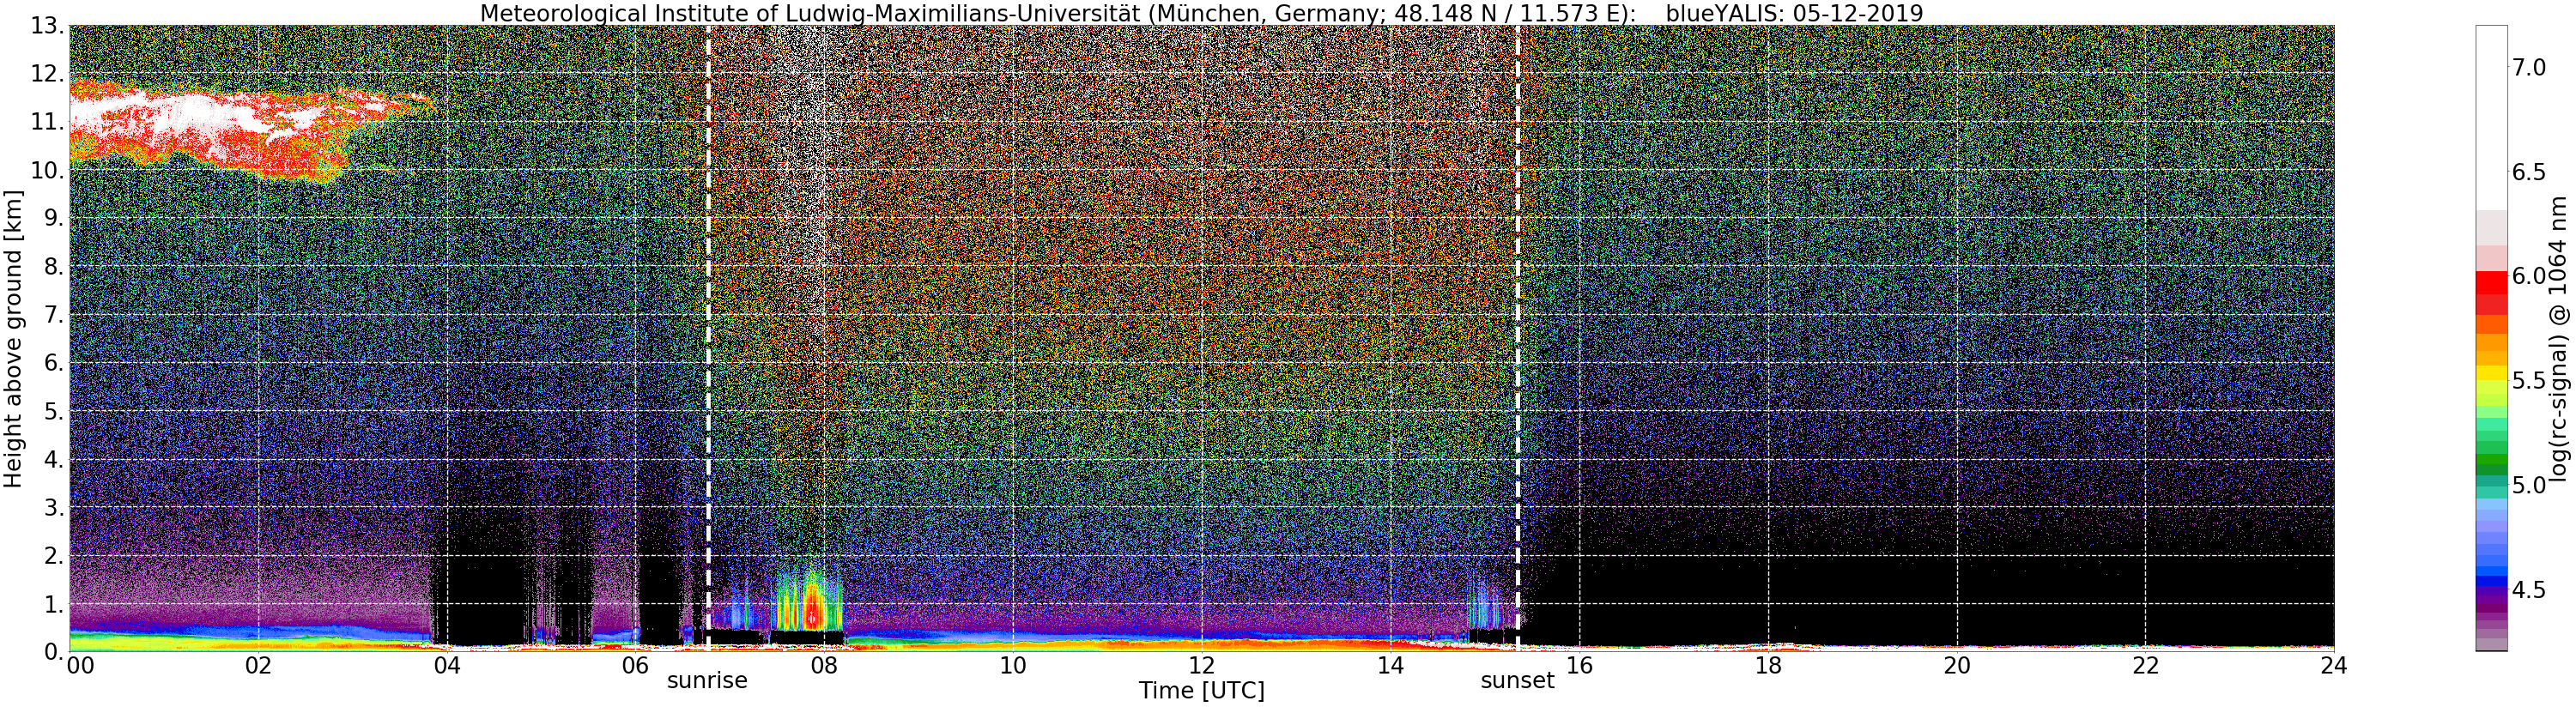
Task: Click the colorbar '4.5' value label
Action: (x=2528, y=590)
